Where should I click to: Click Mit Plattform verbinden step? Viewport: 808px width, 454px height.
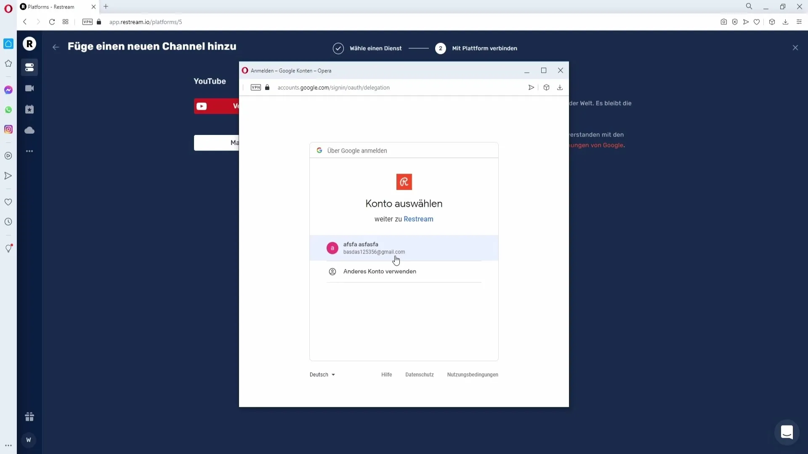click(x=476, y=48)
